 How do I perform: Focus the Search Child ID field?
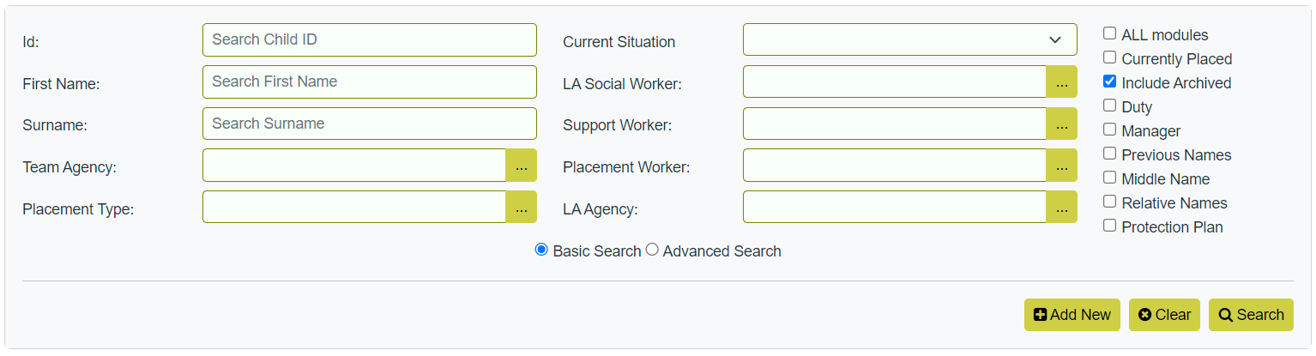(x=370, y=39)
